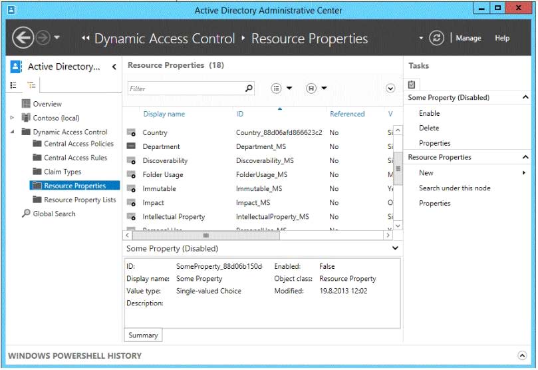The image size is (538, 370).
Task: Switch to list view tab in navigation
Action: click(13, 85)
